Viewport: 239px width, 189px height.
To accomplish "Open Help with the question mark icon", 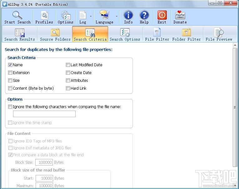I will (144, 15).
